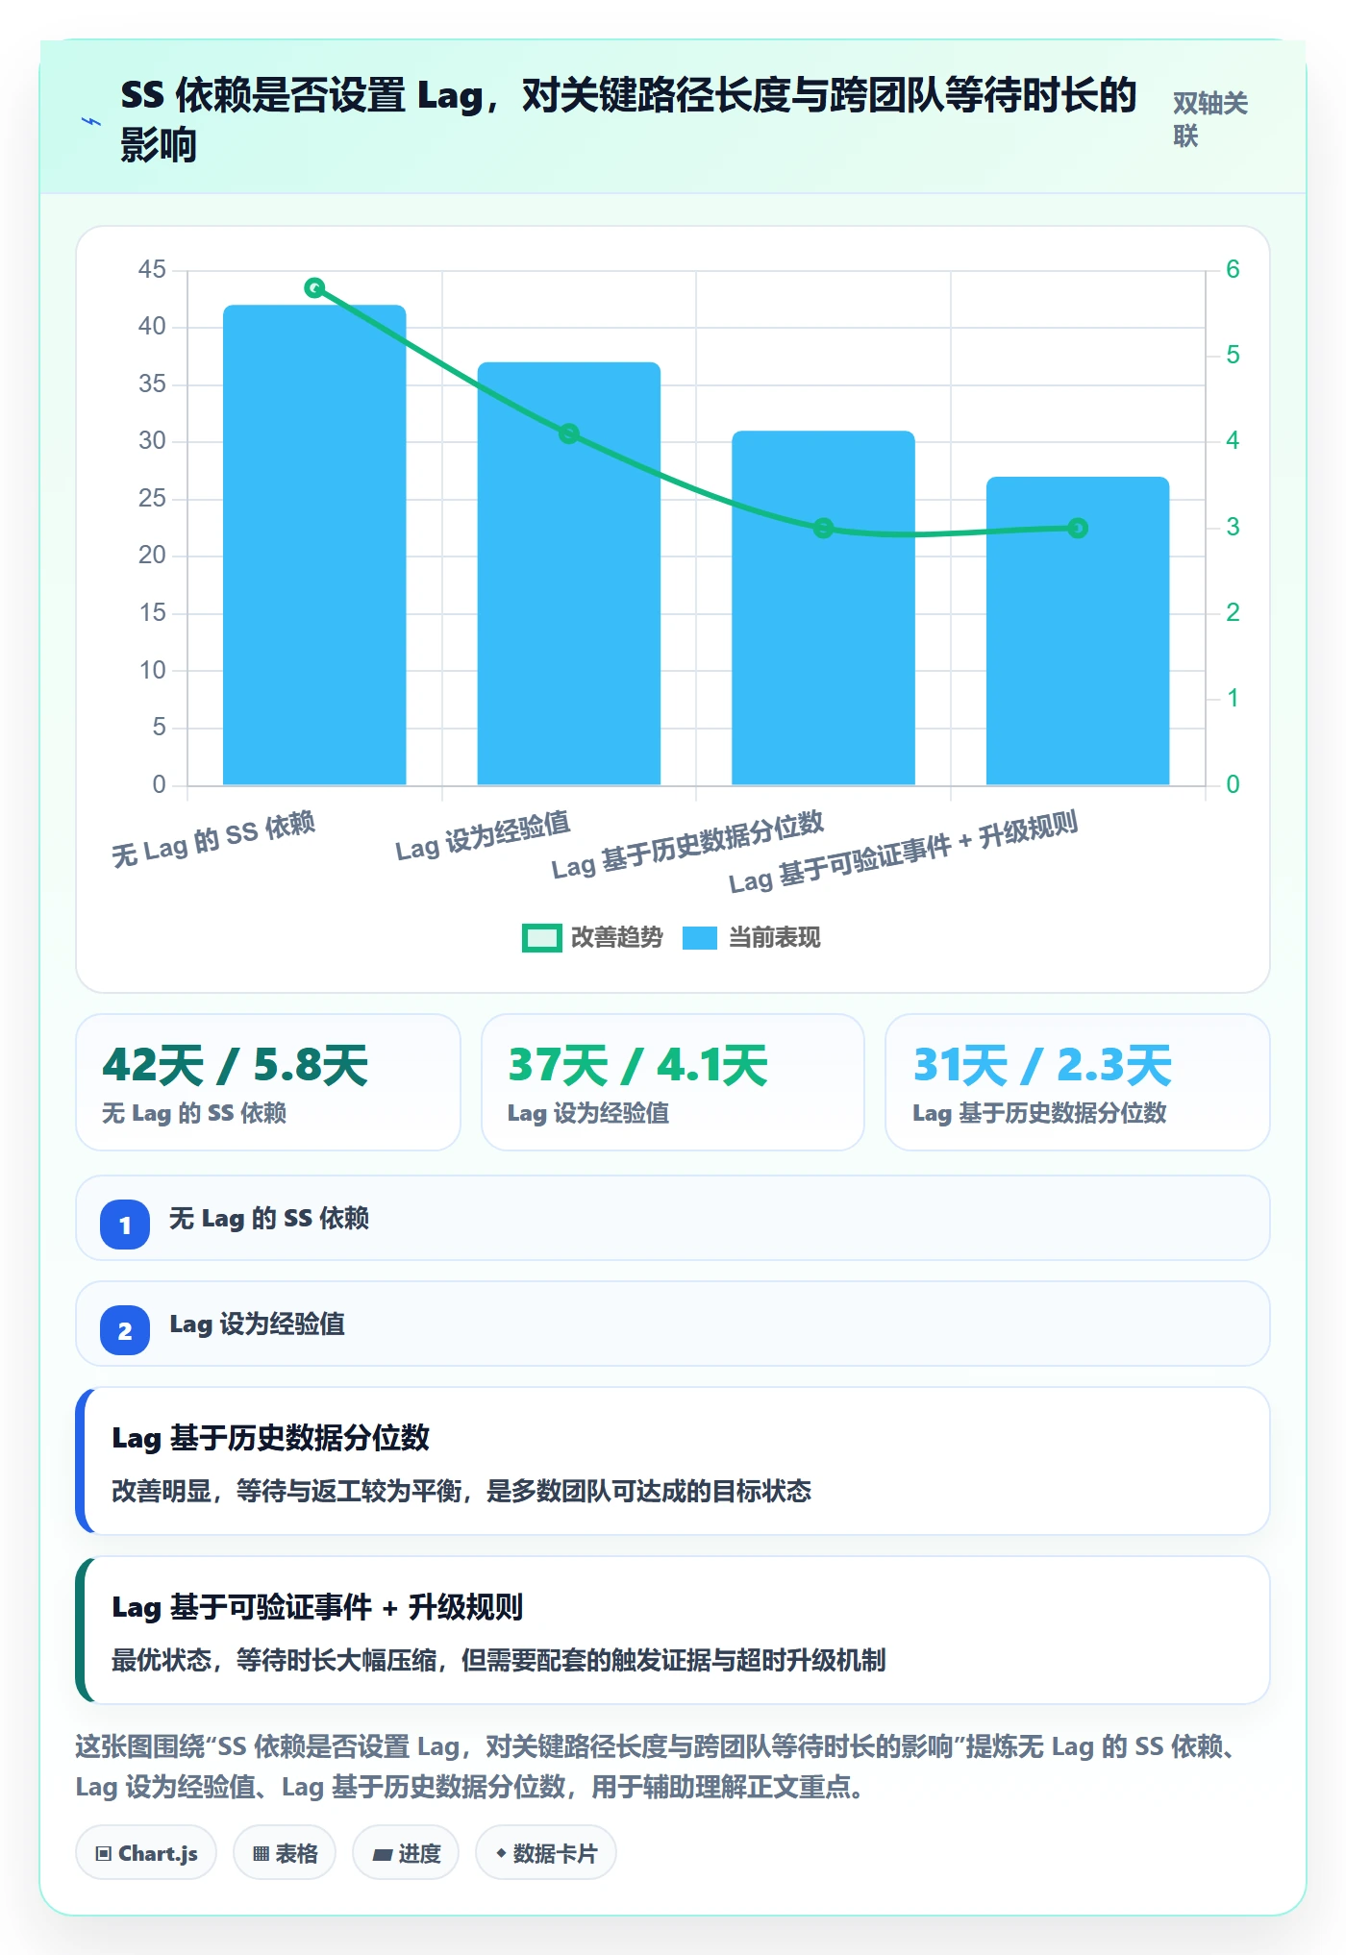Click the shortest blue bar in the chart

pos(1078,631)
